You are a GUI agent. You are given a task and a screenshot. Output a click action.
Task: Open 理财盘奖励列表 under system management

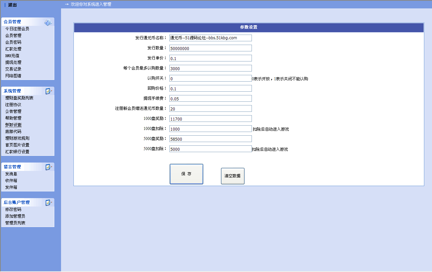click(19, 98)
